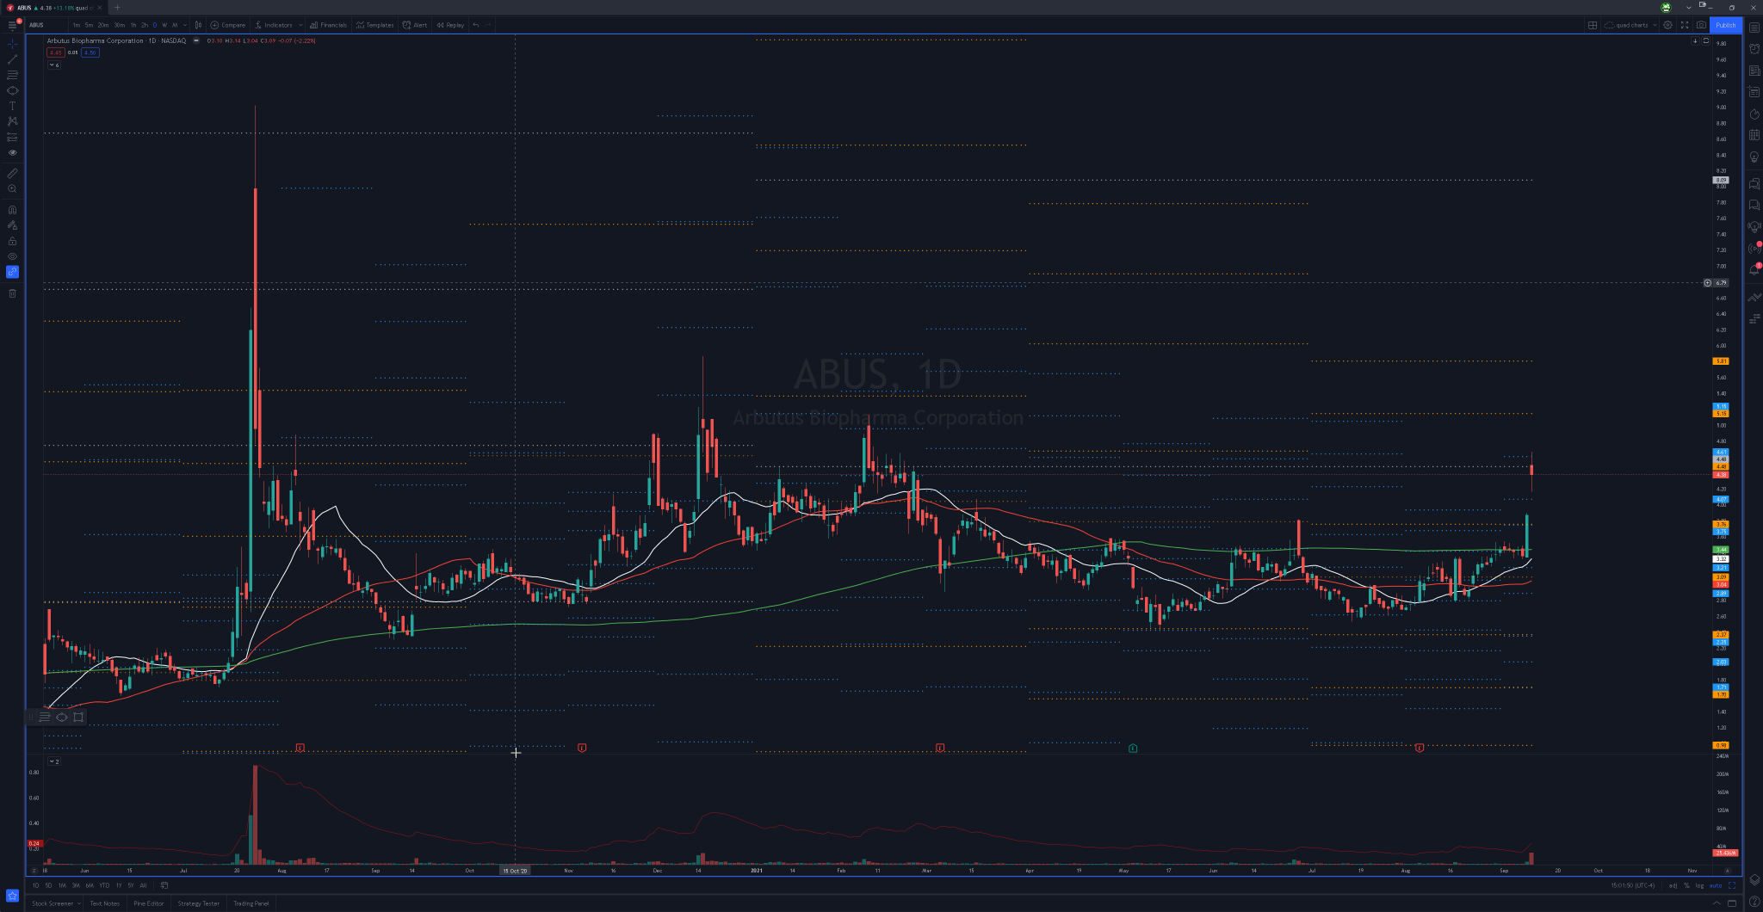Hide all drawings on chart
This screenshot has width=1763, height=912.
[x=12, y=256]
